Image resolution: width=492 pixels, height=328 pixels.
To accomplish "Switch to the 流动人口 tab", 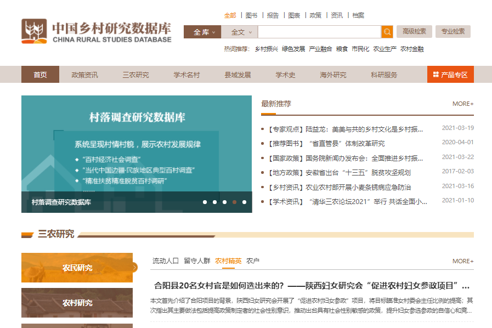I will click(x=165, y=261).
